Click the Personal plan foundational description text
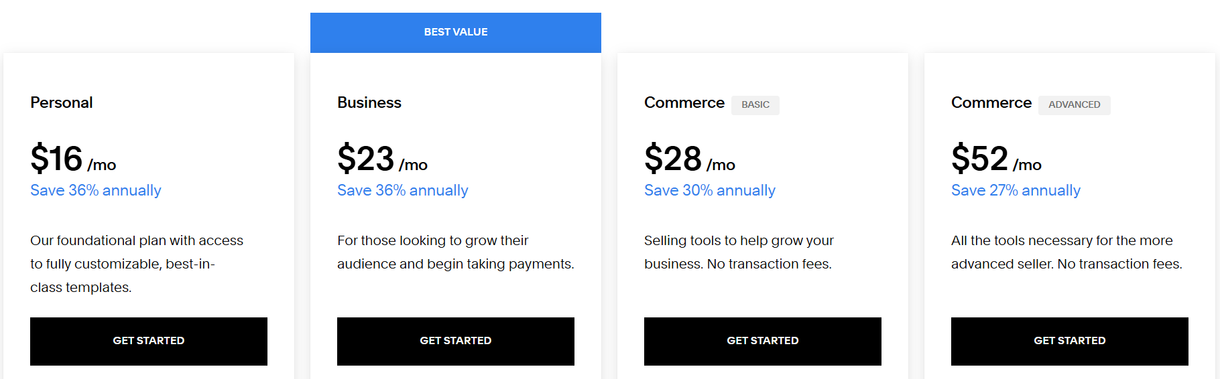 click(137, 264)
